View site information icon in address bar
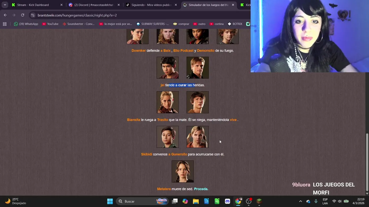Screen dimensions: 369x207 click(33, 15)
